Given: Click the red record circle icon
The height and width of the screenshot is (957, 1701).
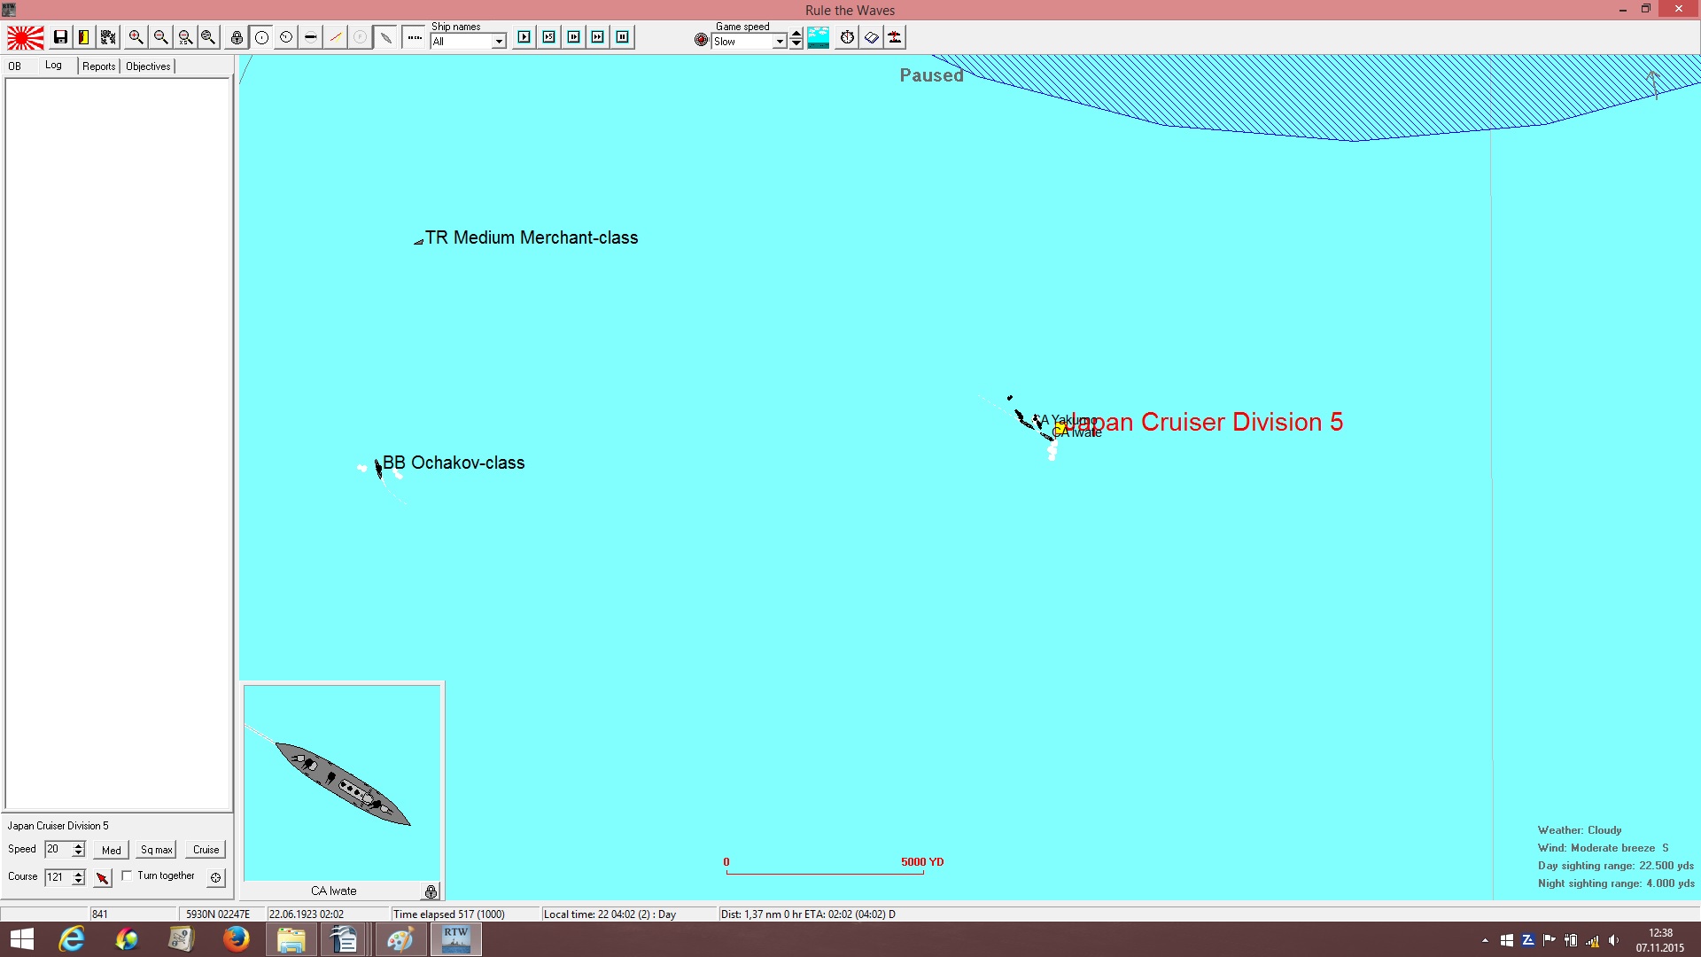Looking at the screenshot, I should pyautogui.click(x=701, y=40).
